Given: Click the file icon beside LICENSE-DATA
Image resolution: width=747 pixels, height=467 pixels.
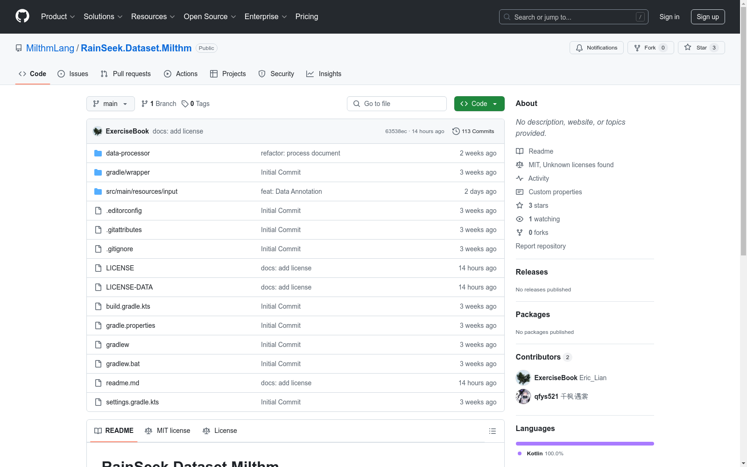Looking at the screenshot, I should [x=98, y=287].
